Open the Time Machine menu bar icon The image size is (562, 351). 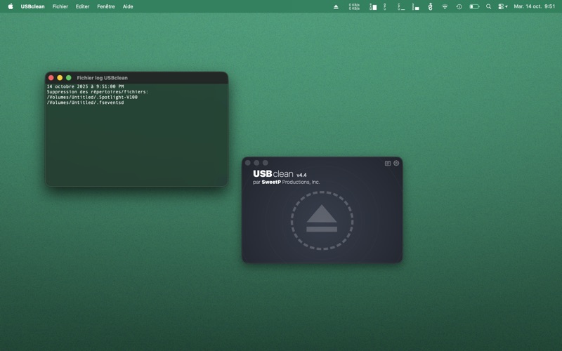click(459, 6)
